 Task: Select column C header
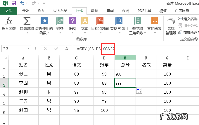point(76,58)
